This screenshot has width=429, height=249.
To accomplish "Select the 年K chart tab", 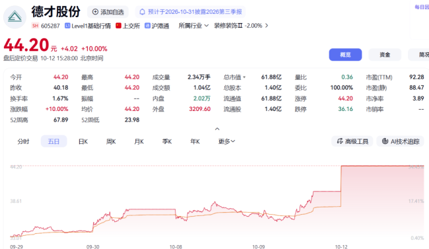I will point(195,141).
